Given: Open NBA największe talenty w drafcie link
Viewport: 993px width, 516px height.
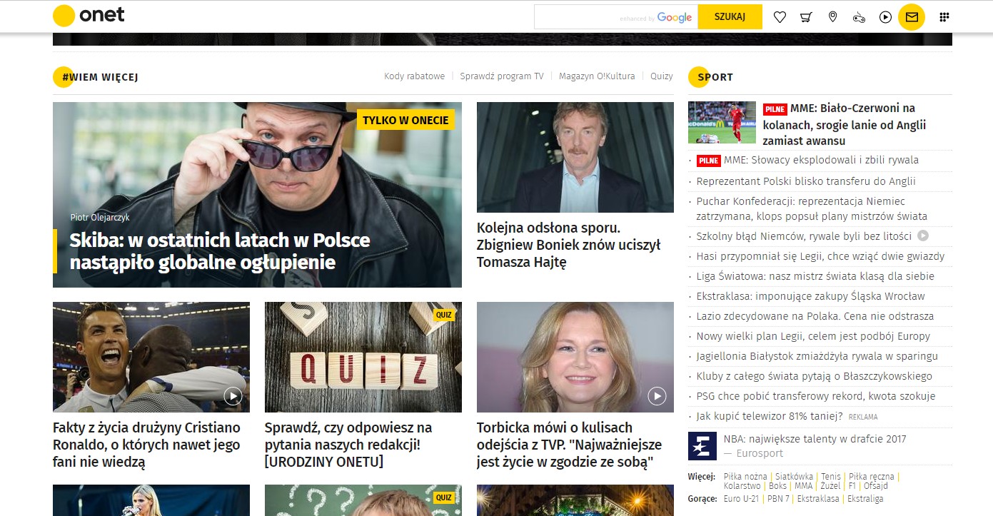Looking at the screenshot, I should pos(815,439).
